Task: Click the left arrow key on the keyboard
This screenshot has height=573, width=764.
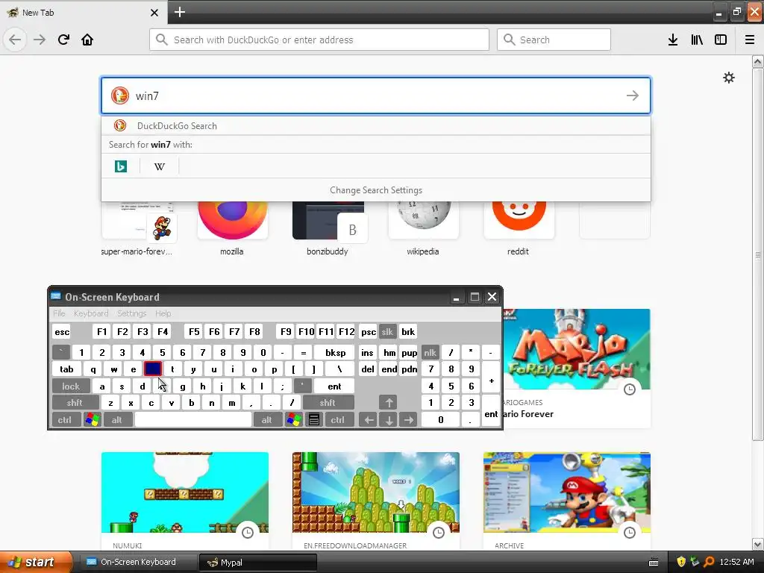Action: [x=369, y=419]
